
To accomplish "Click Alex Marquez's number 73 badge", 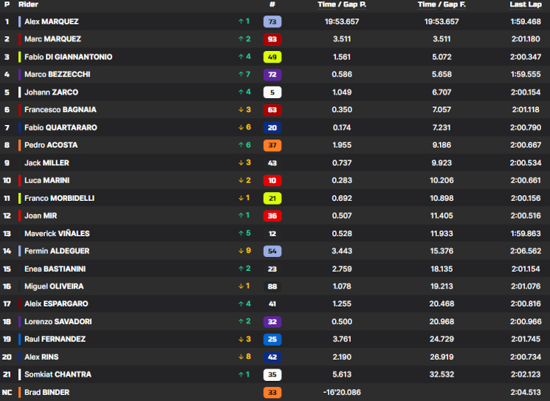I will pos(272,21).
